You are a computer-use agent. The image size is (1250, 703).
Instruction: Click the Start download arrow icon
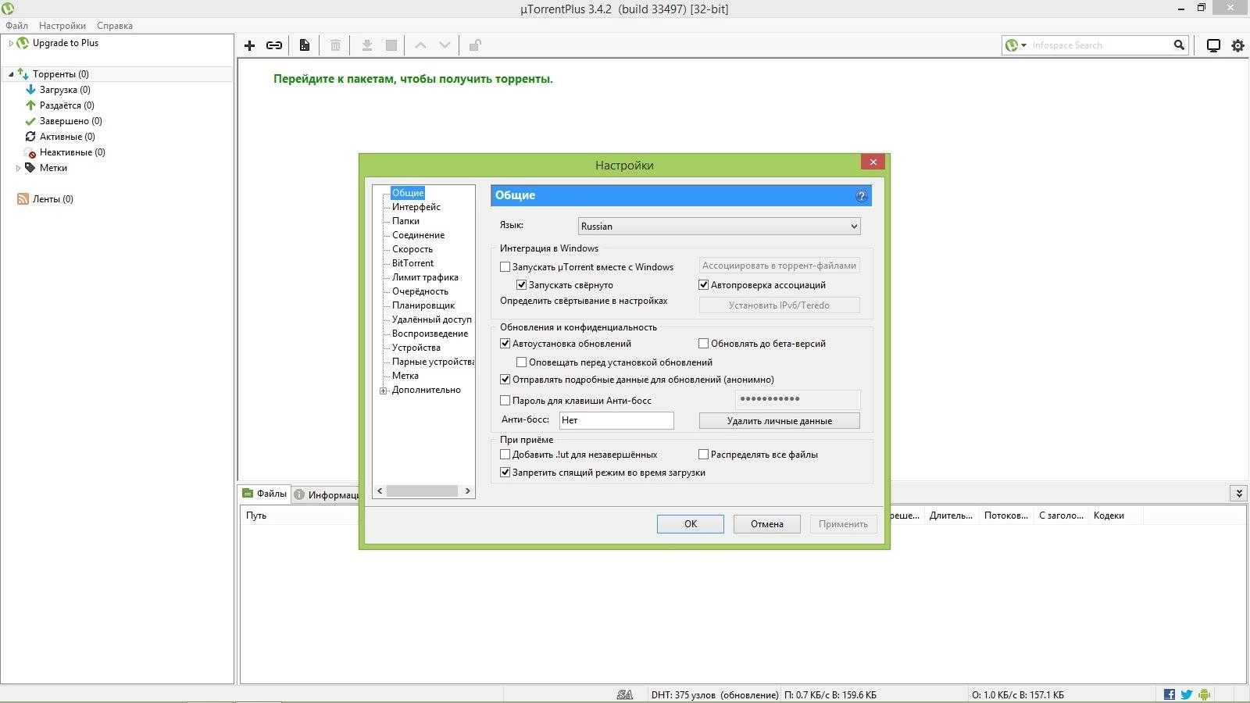(366, 45)
